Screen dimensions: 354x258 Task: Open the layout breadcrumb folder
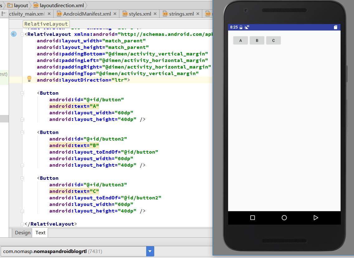pyautogui.click(x=18, y=5)
